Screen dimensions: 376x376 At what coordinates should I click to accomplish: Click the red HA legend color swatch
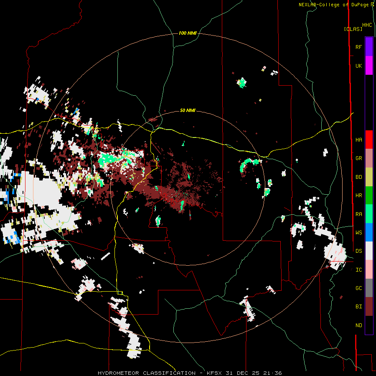369,140
